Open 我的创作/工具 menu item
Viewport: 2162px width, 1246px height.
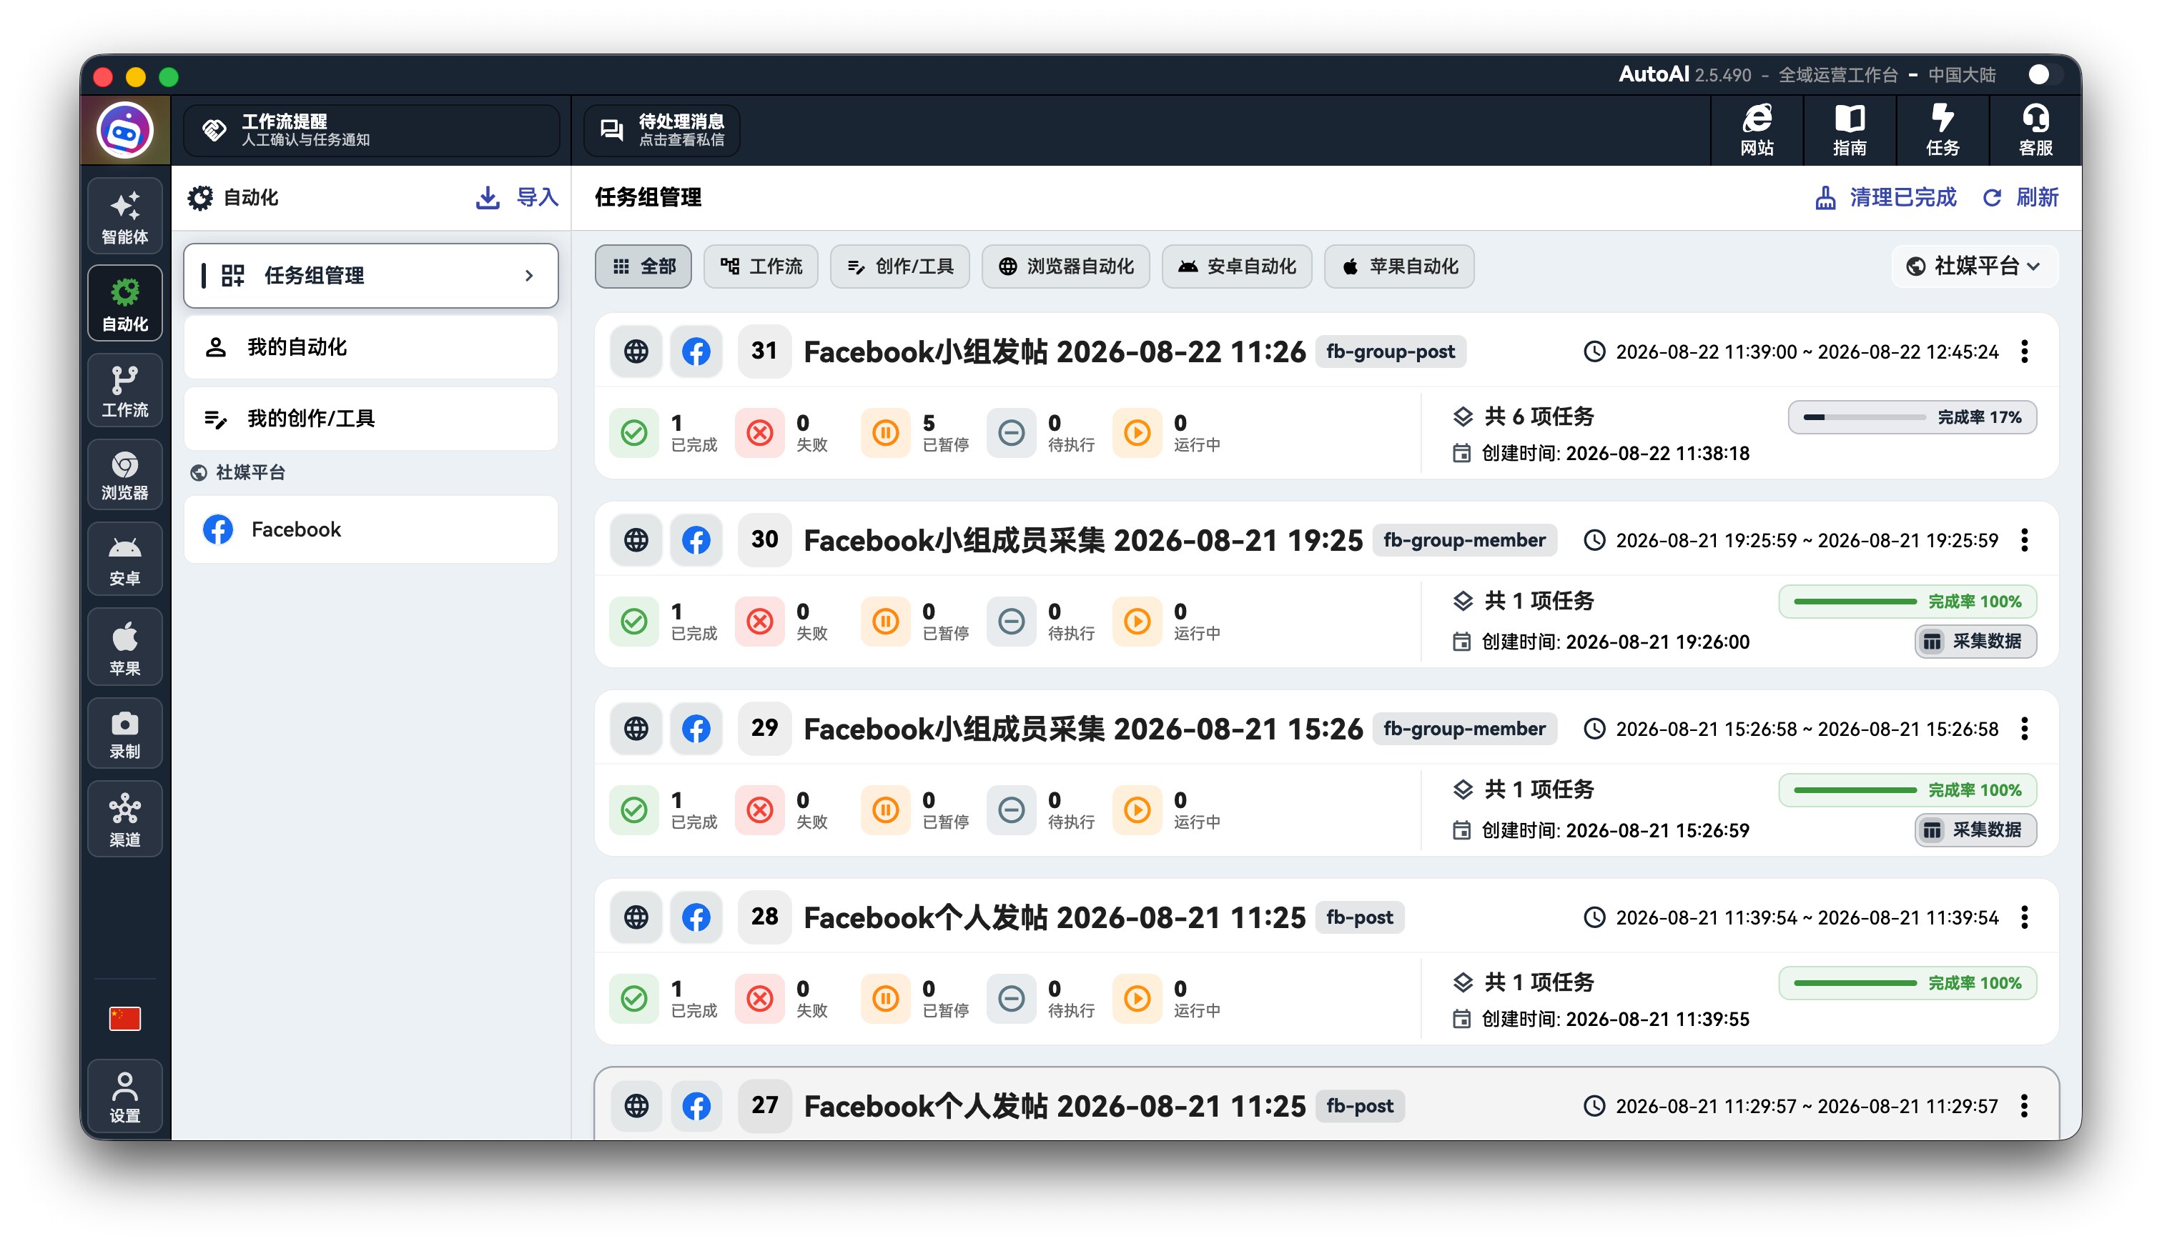(x=371, y=419)
